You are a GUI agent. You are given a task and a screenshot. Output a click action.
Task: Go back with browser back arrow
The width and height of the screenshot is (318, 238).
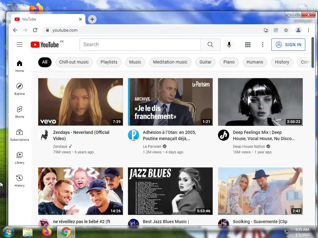point(15,30)
